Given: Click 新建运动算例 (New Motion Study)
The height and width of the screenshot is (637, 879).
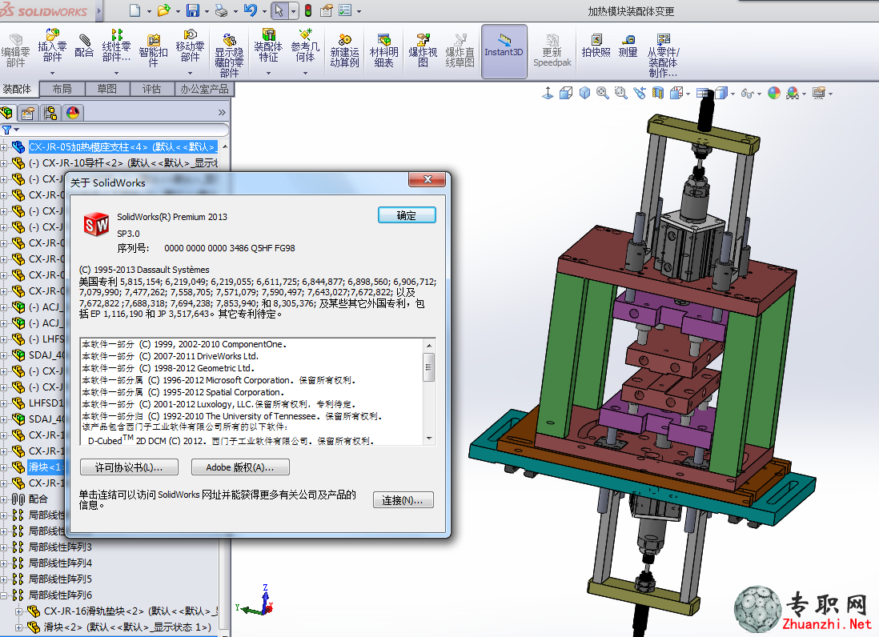Looking at the screenshot, I should (344, 50).
